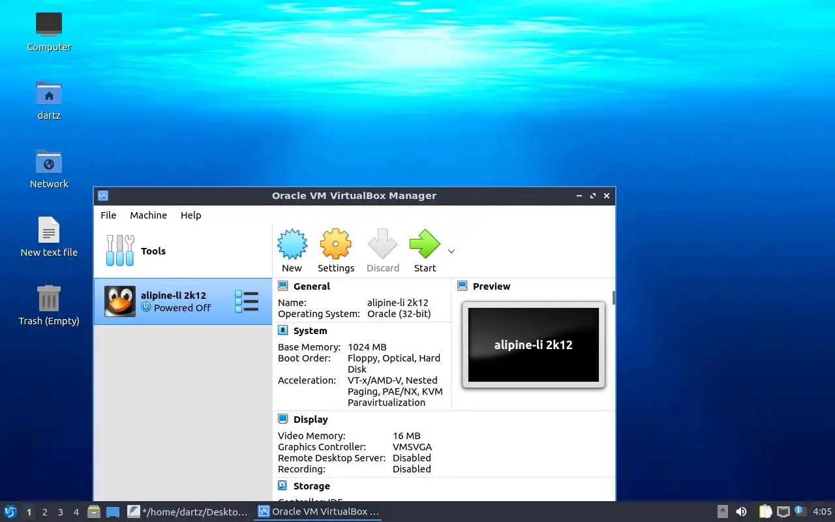The height and width of the screenshot is (522, 835).
Task: Open the File menu
Action: (108, 215)
